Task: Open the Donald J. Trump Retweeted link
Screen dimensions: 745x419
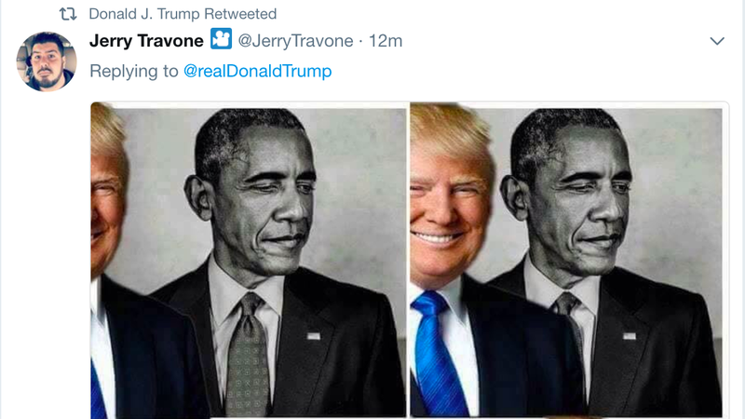Action: coord(183,14)
